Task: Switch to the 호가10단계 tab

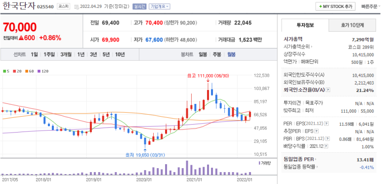Action: [352, 25]
